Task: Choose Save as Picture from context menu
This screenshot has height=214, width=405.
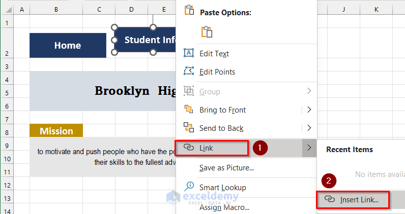Action: (226, 167)
